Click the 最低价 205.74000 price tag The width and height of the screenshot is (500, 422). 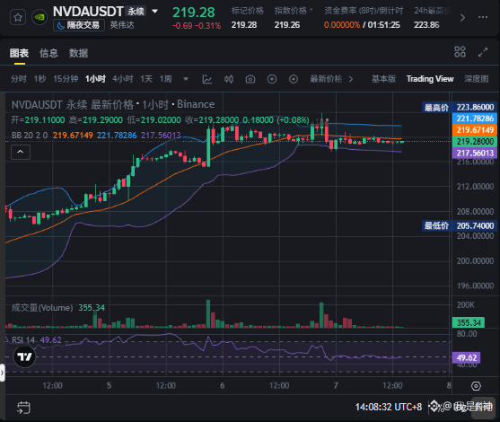tap(460, 226)
